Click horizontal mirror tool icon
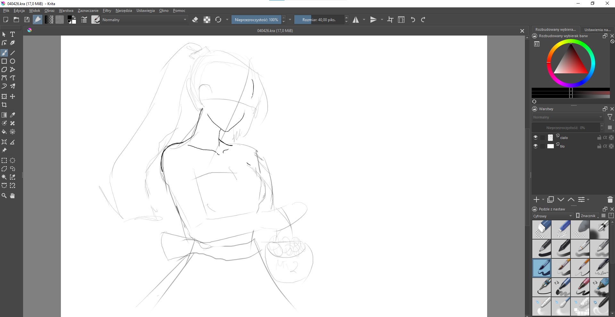 356,20
